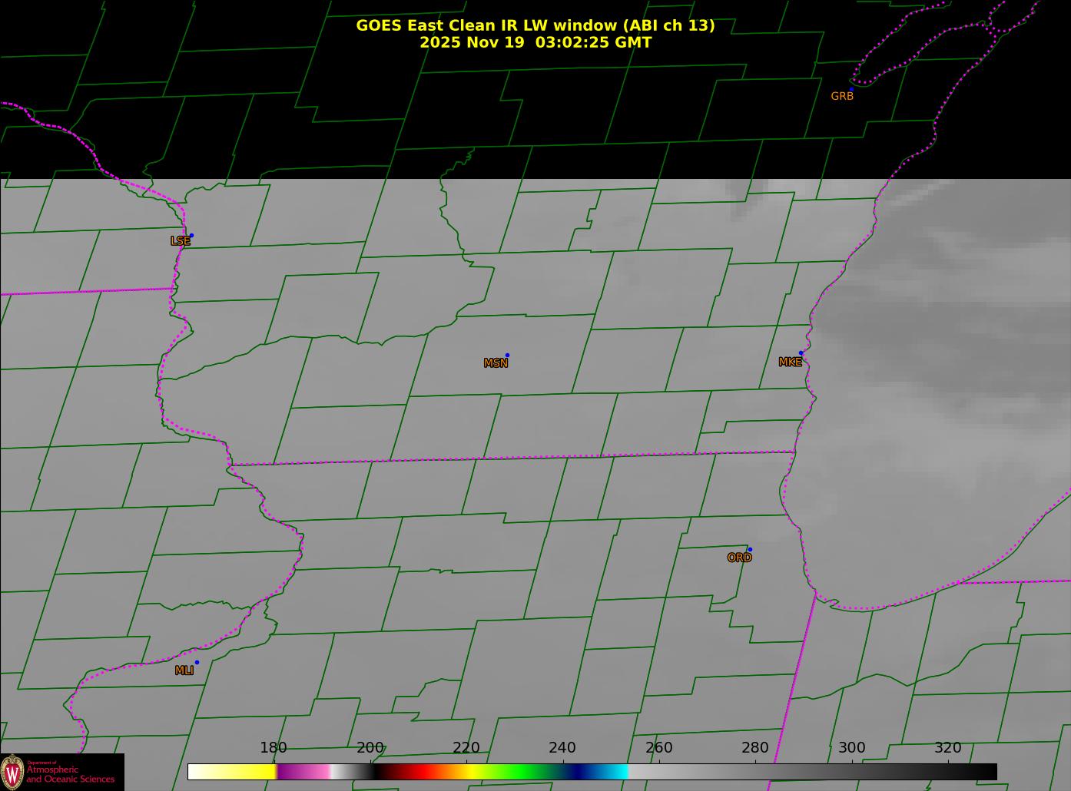The height and width of the screenshot is (791, 1071).
Task: Click the 260 tick label on the color scale
Action: tap(658, 748)
